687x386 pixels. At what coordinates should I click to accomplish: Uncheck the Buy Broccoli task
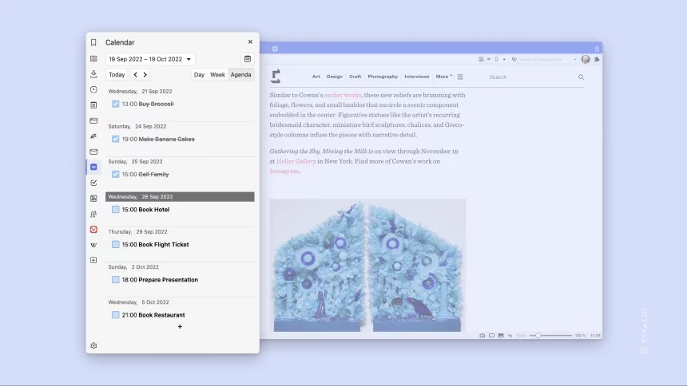(115, 104)
